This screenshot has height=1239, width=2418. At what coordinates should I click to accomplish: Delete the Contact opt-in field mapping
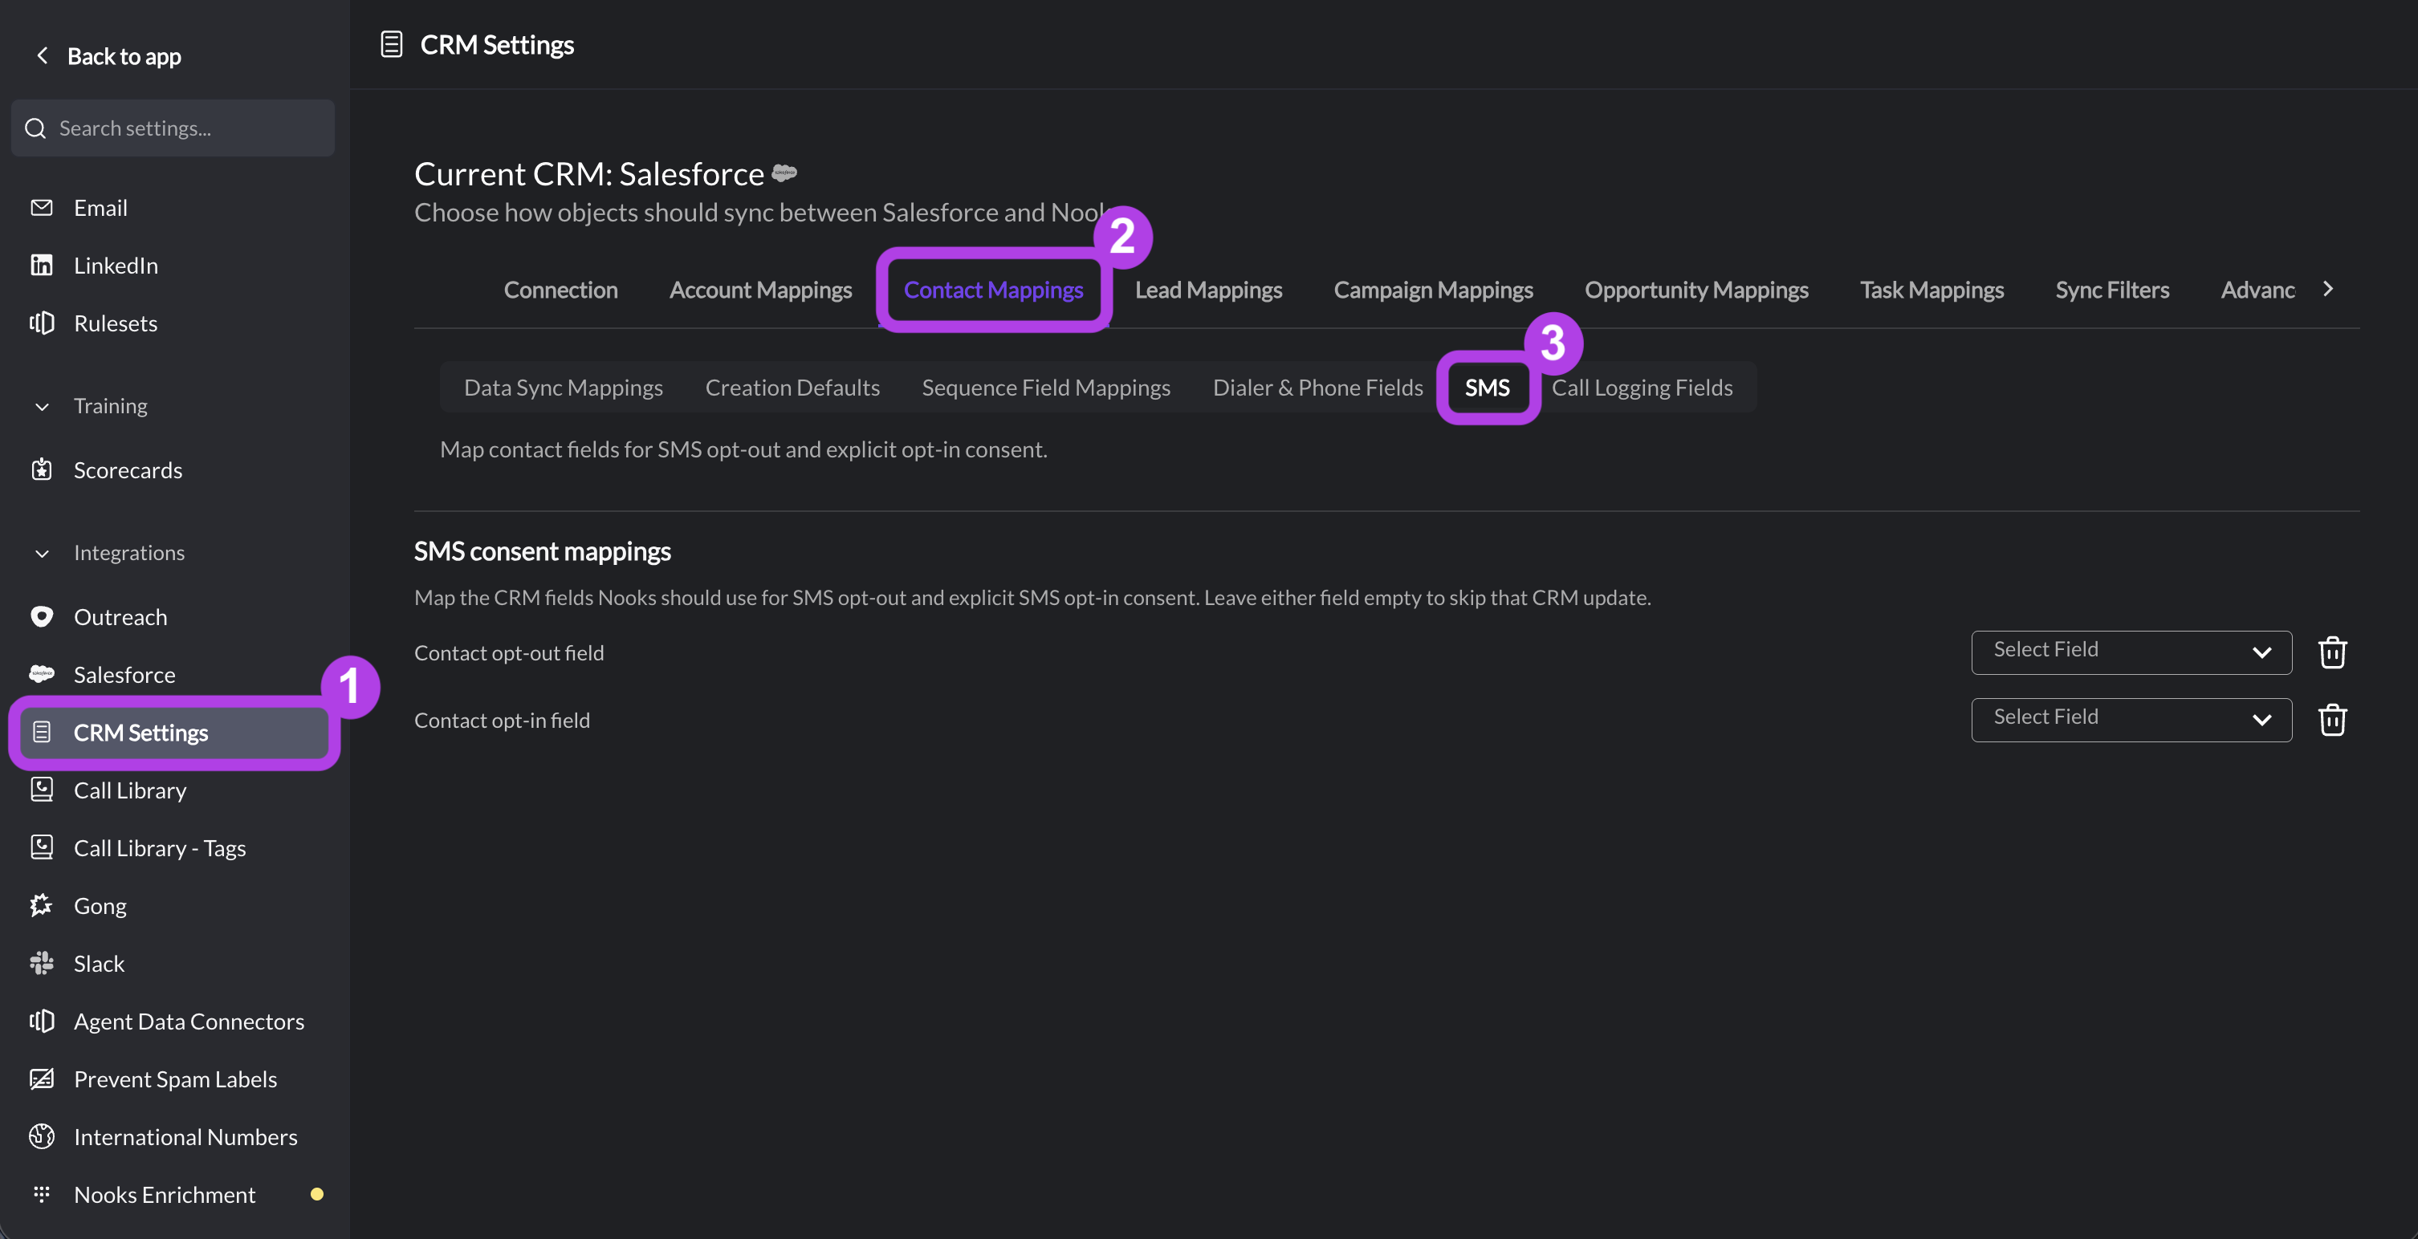[x=2333, y=720]
